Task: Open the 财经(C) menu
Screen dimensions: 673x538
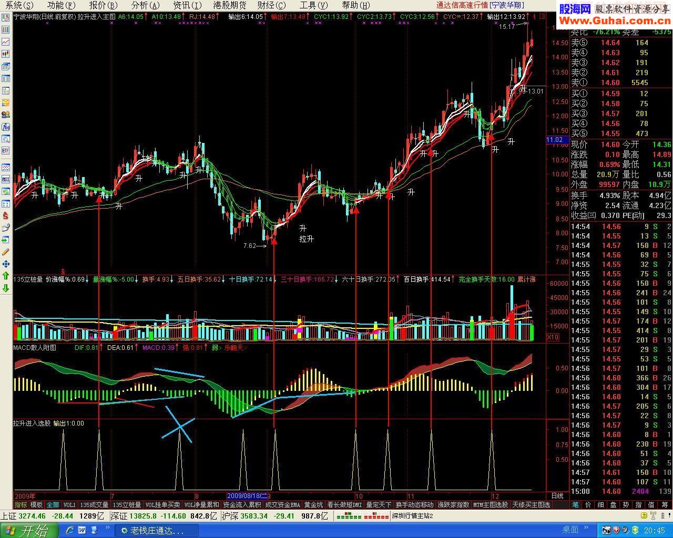Action: [x=272, y=5]
